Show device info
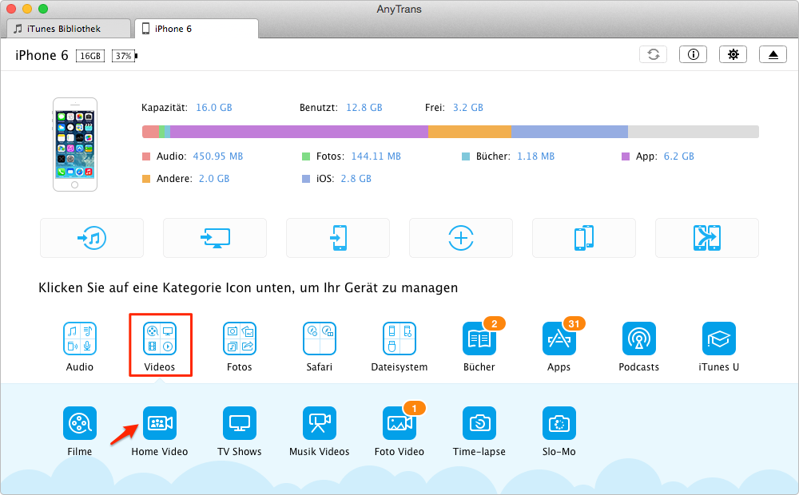Viewport: 799px width, 495px height. click(693, 54)
